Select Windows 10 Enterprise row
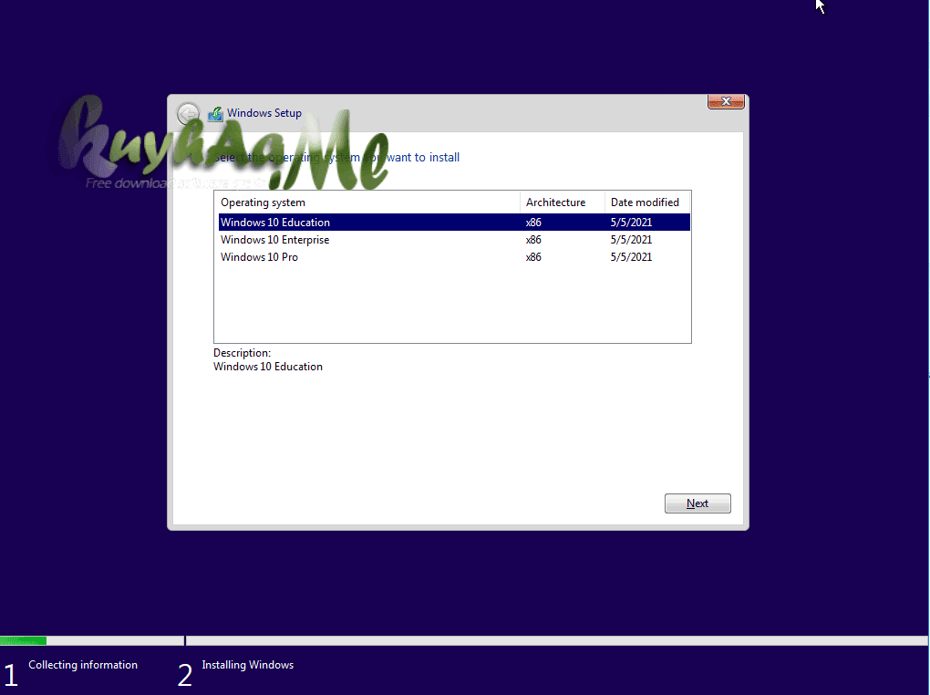 (454, 239)
